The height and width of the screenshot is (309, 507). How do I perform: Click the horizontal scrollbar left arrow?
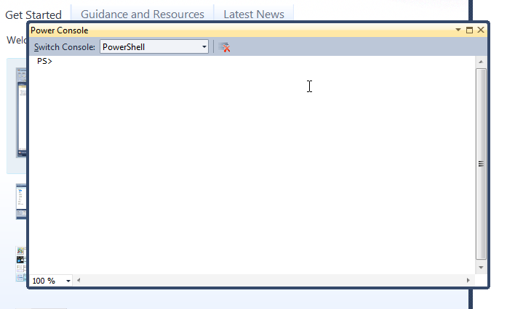79,280
